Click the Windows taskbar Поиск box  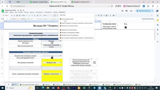pyautogui.click(x=20, y=88)
